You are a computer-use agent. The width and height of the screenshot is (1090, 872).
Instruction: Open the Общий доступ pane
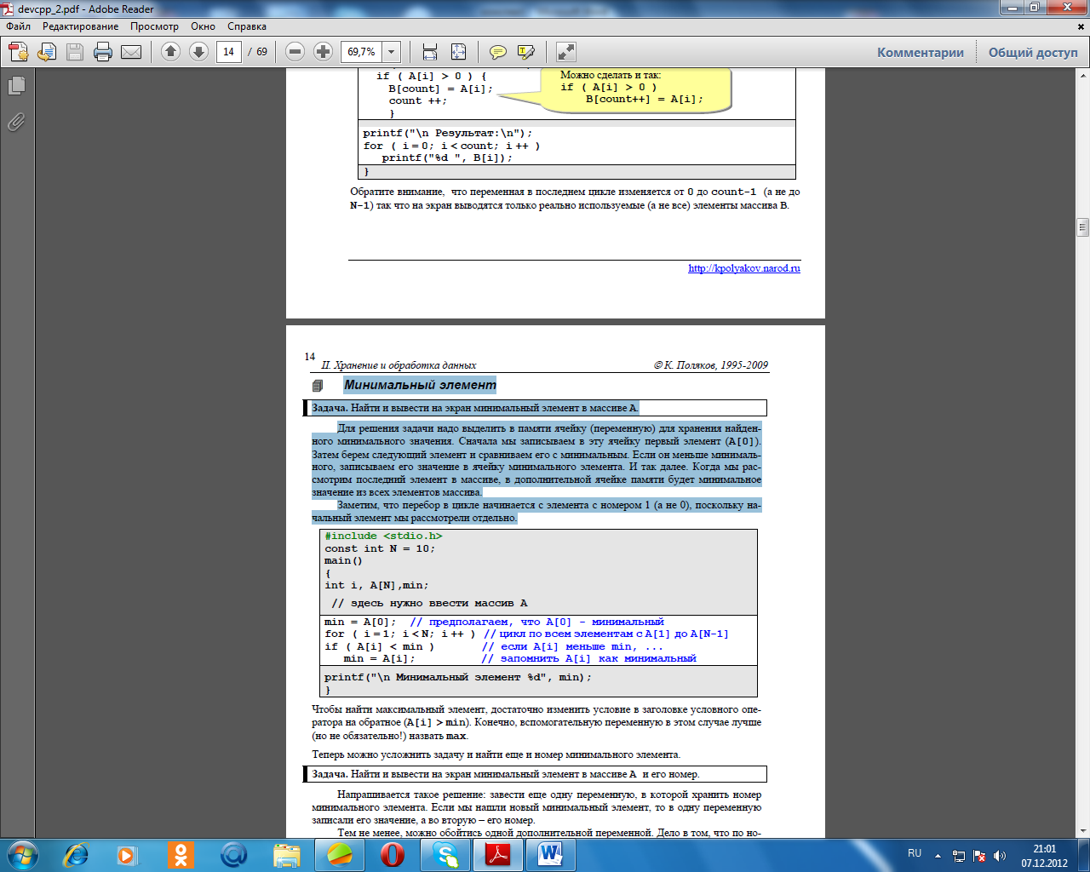(1033, 53)
